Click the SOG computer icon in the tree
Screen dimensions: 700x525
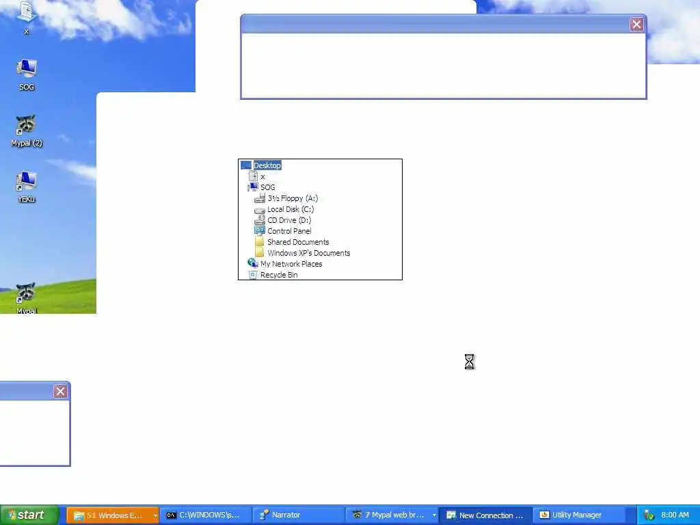pos(253,187)
